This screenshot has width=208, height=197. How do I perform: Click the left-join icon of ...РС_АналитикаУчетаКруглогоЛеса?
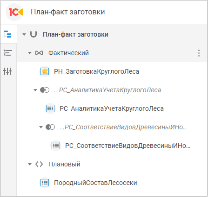click(x=45, y=90)
